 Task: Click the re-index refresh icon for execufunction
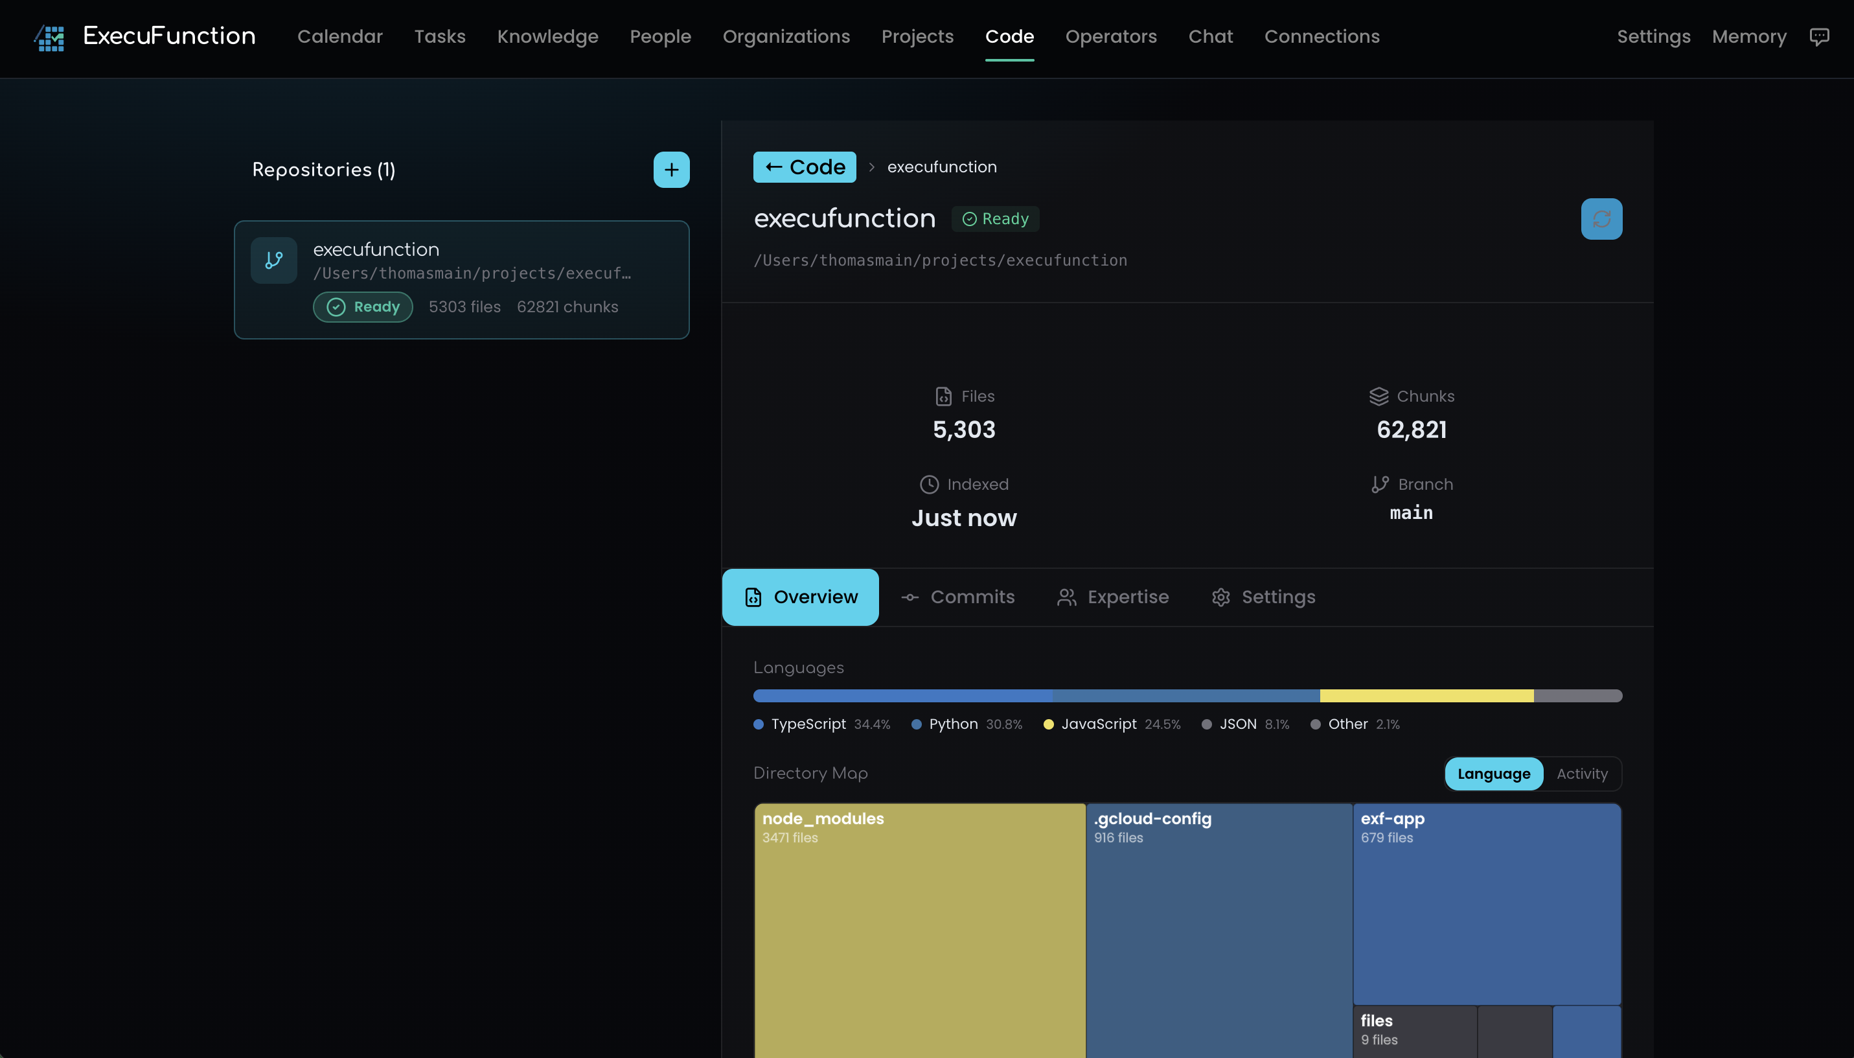pyautogui.click(x=1601, y=218)
